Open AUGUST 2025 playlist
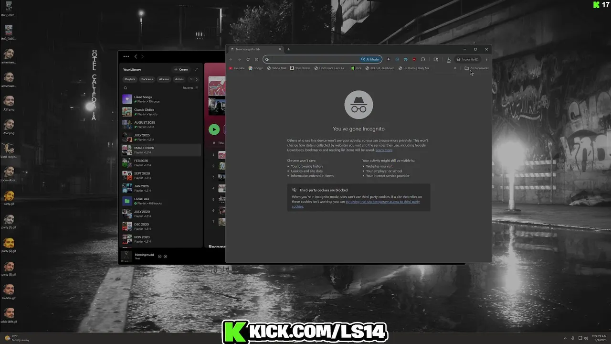 pos(161,124)
